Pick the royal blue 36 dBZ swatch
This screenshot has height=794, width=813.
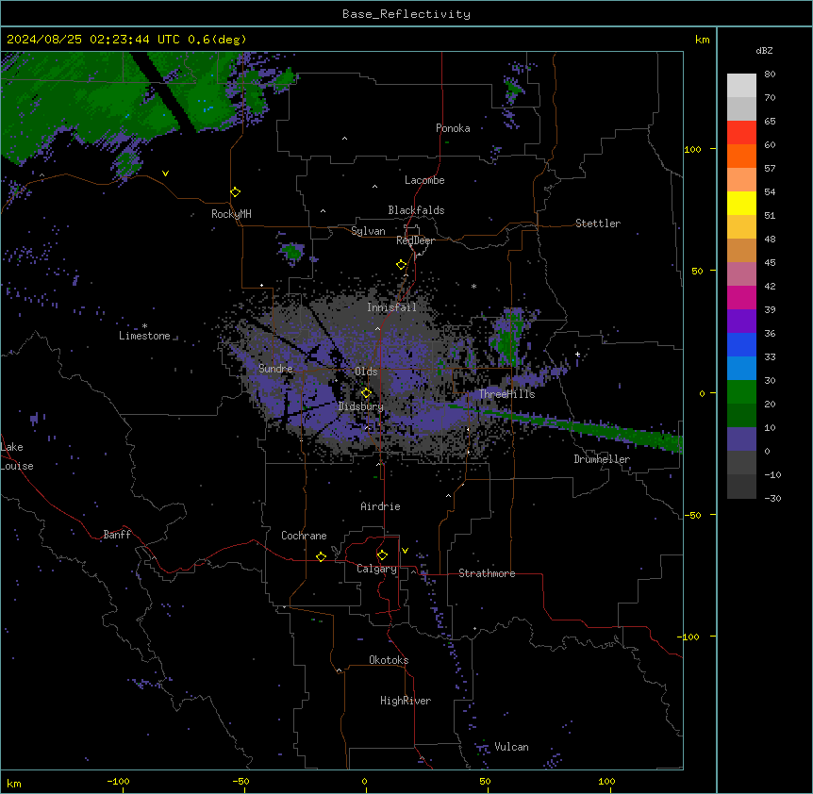pos(741,344)
